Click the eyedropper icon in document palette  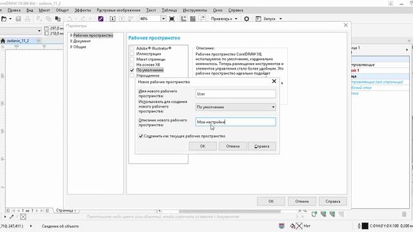tap(12, 217)
